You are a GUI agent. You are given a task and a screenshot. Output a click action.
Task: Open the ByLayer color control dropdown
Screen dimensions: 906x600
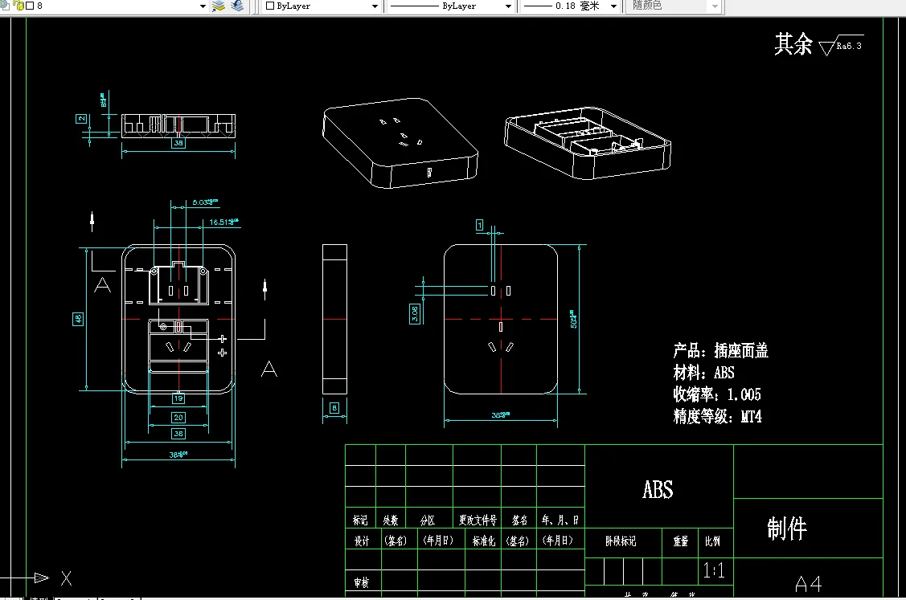(x=375, y=6)
